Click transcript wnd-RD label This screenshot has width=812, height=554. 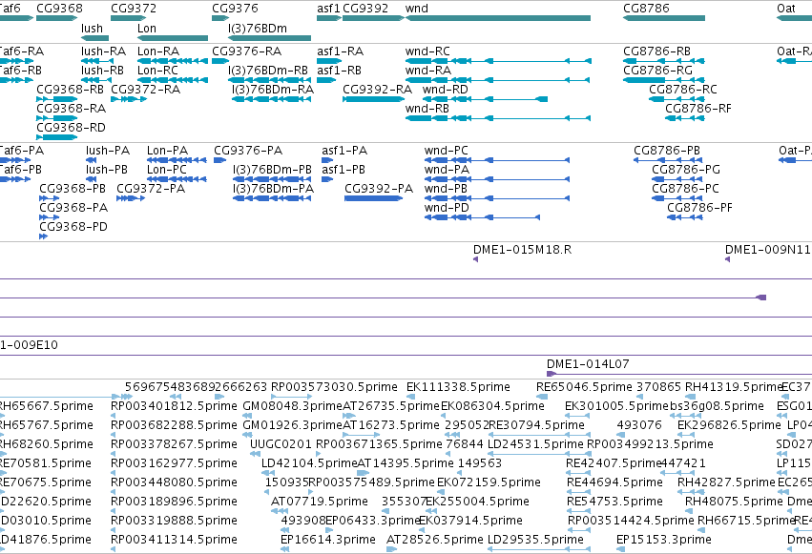pos(446,90)
